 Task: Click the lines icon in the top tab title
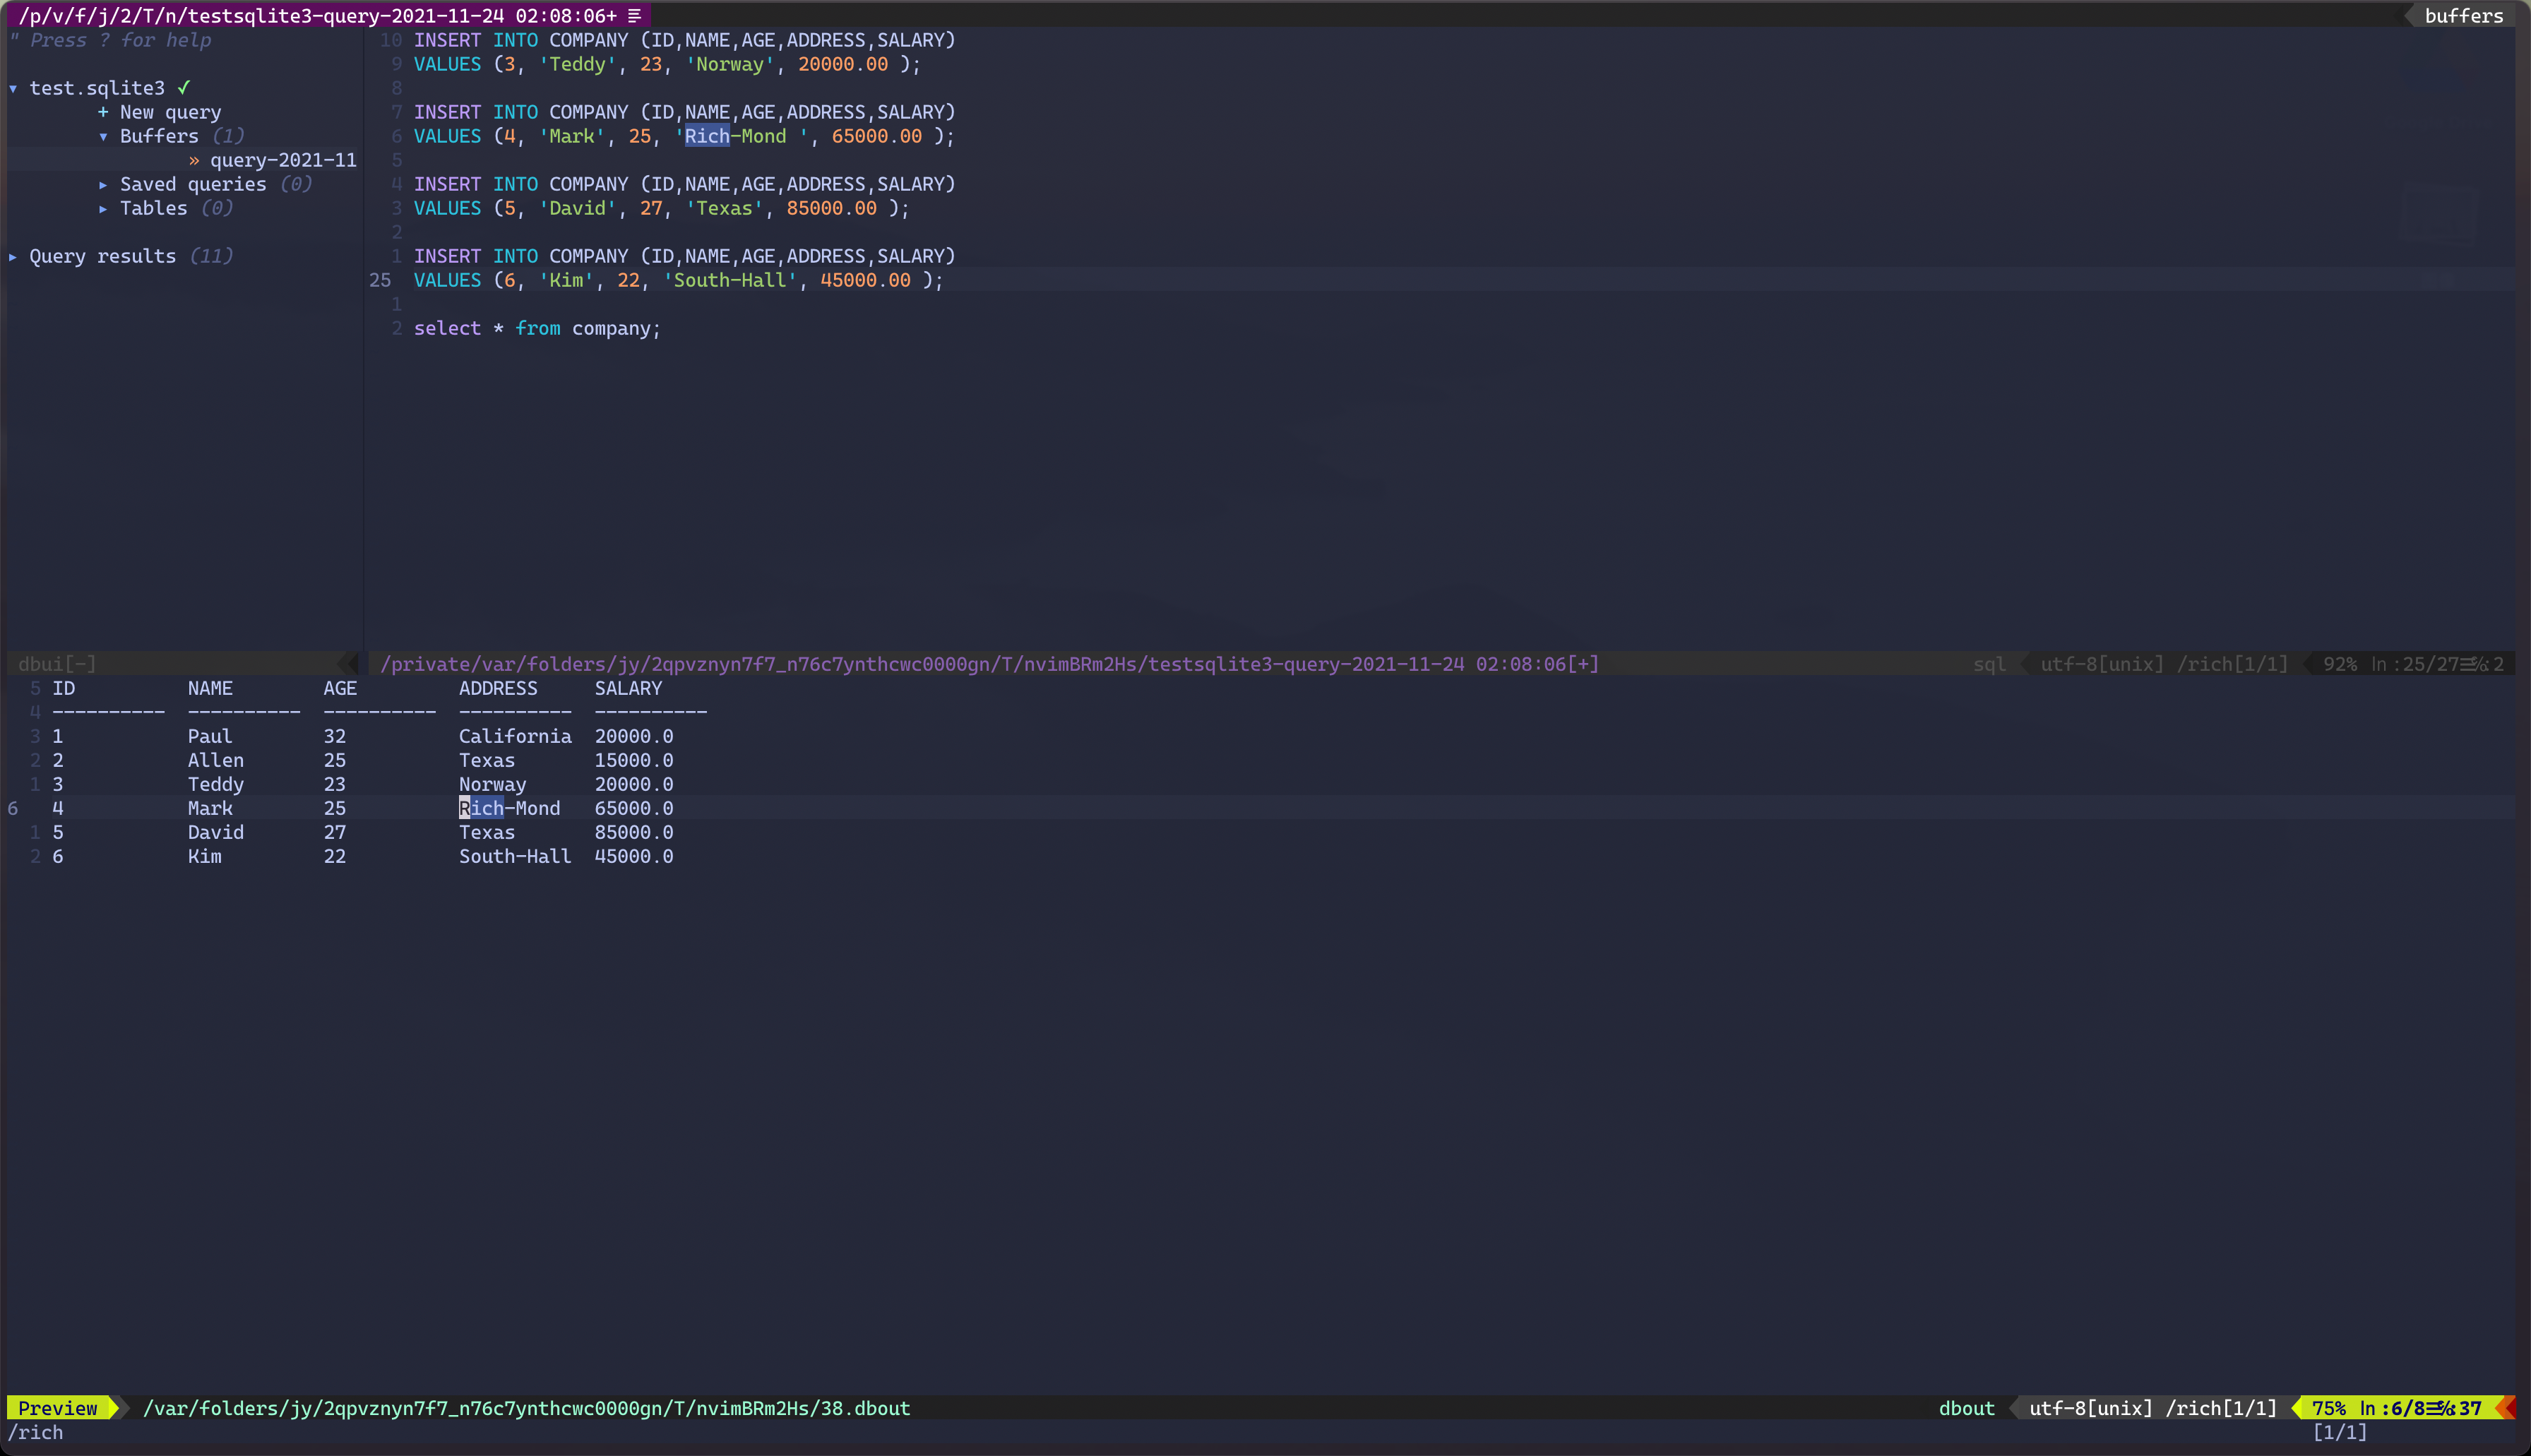click(x=634, y=15)
